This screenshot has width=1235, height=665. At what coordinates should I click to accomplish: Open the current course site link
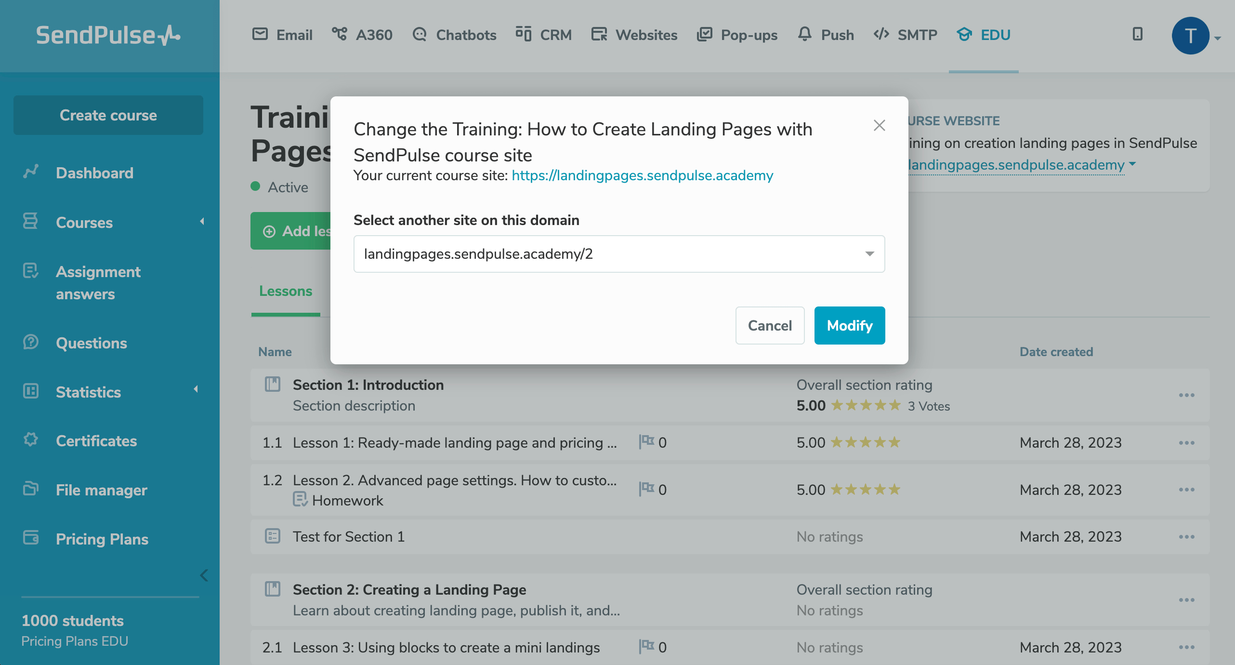coord(642,175)
